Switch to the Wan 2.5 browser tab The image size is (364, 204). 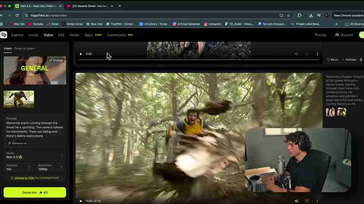pos(38,6)
